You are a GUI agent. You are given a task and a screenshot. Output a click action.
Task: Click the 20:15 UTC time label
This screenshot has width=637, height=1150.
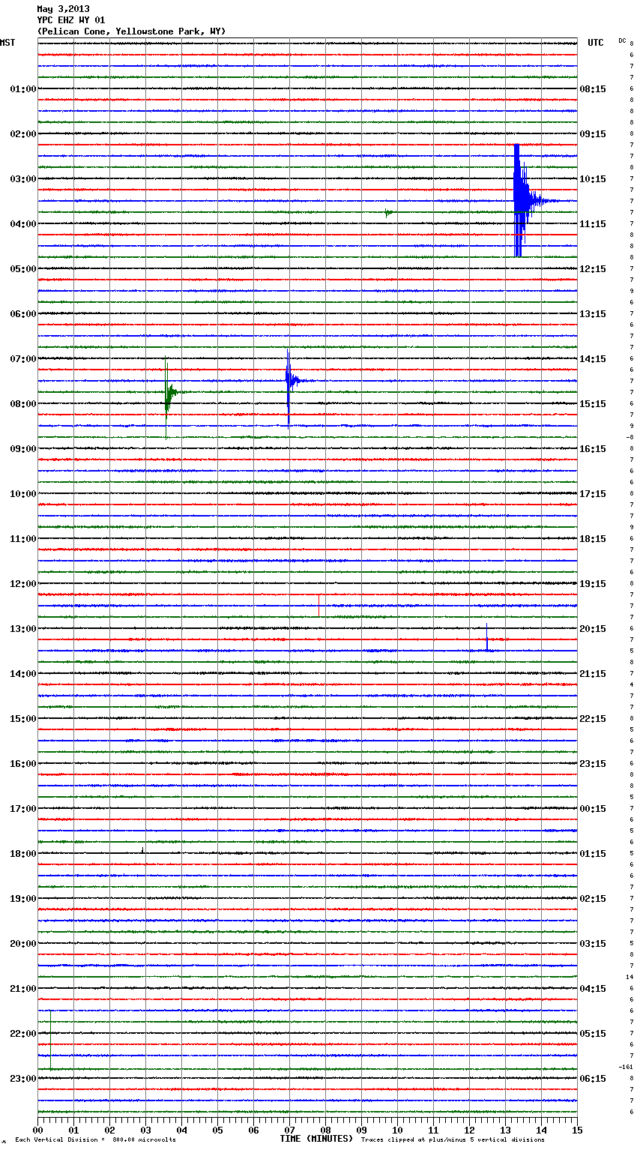[593, 629]
